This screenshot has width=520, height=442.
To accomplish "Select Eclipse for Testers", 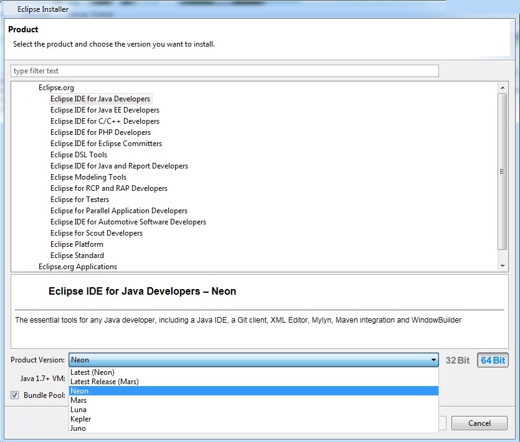I will click(x=80, y=200).
